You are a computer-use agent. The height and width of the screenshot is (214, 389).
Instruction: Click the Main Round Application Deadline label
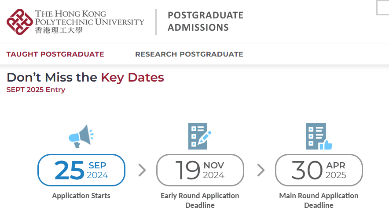[319, 200]
